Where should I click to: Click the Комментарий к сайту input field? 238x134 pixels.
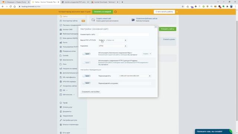[x=123, y=35]
